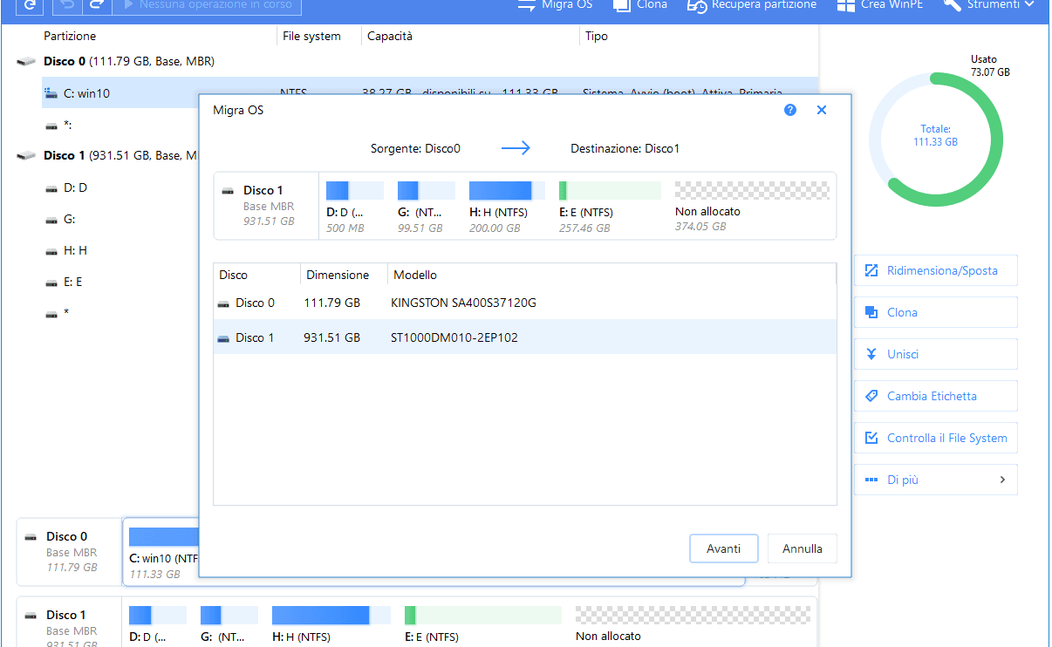1052x647 pixels.
Task: Select the Cambia Etichetta action
Action: click(935, 396)
